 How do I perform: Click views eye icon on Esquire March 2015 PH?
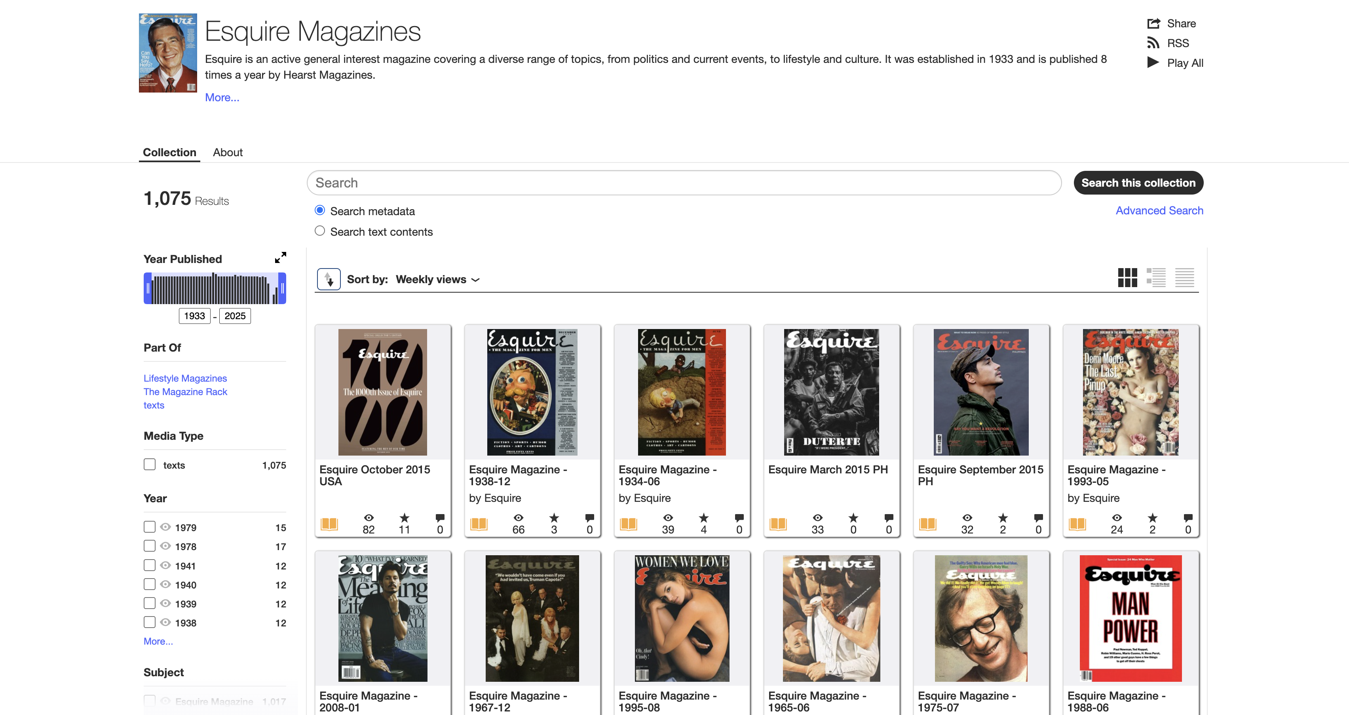(x=817, y=517)
